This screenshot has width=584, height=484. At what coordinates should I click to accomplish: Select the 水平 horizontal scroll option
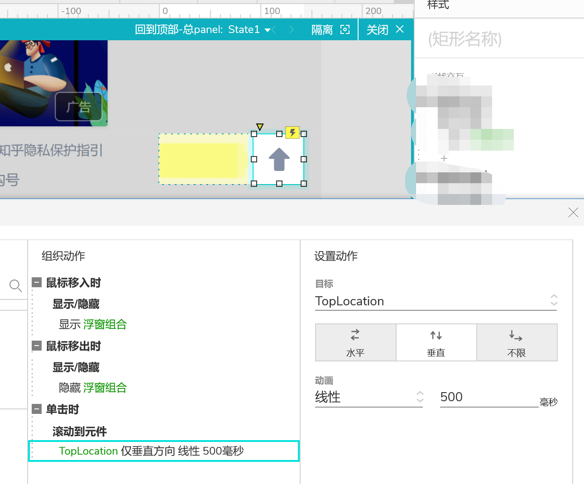[x=355, y=342]
